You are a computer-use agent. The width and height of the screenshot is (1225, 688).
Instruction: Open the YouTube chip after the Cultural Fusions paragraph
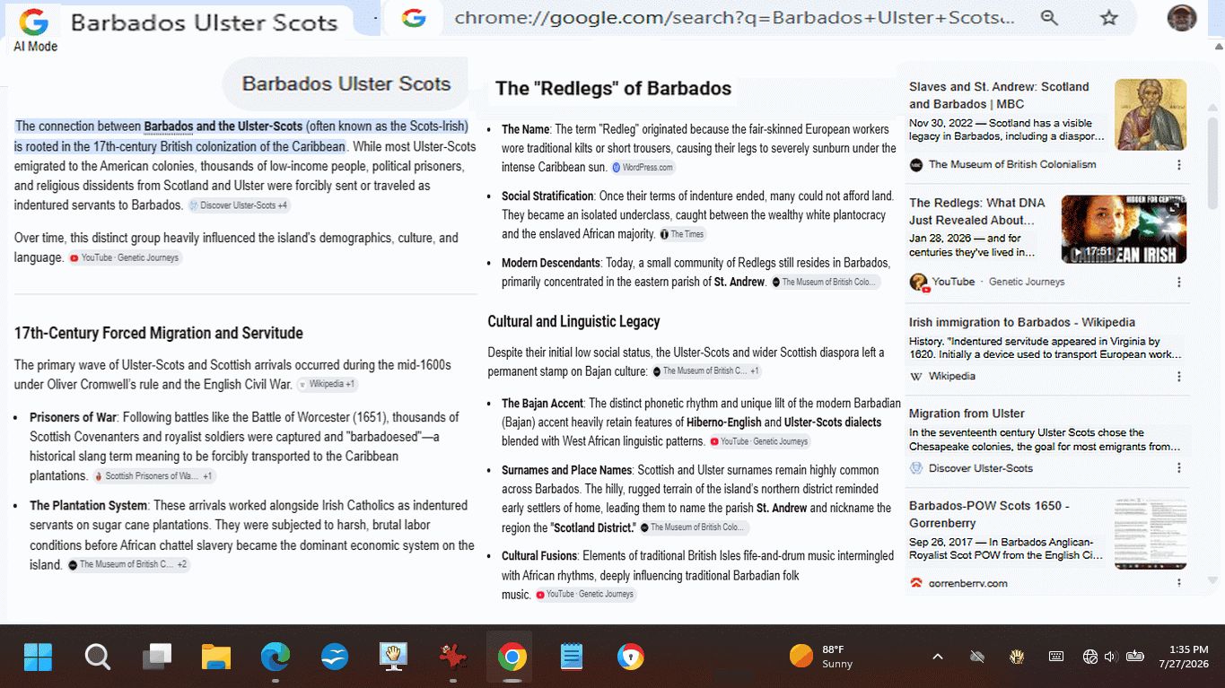pyautogui.click(x=585, y=595)
